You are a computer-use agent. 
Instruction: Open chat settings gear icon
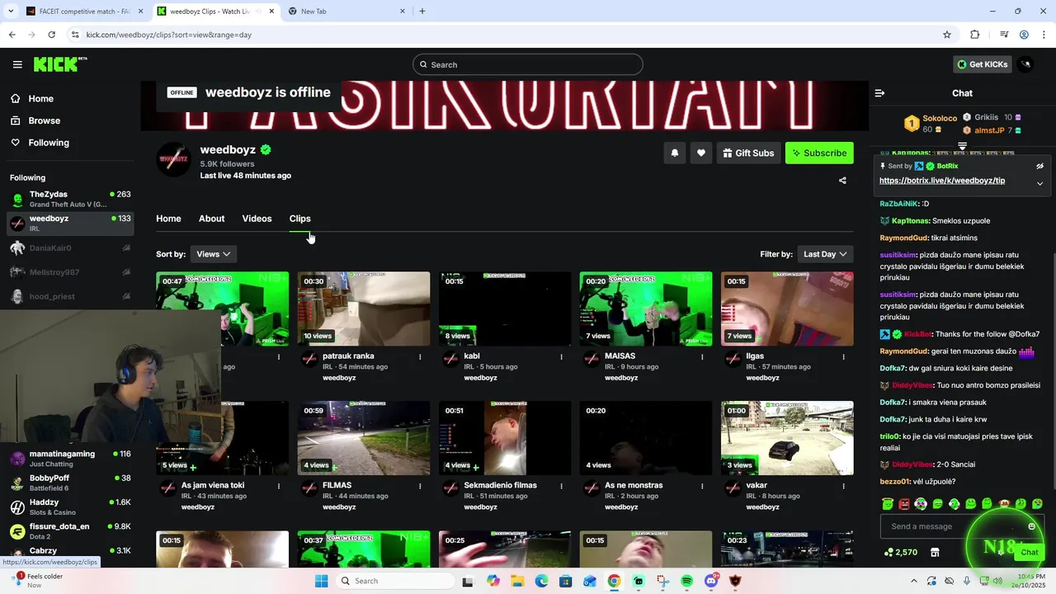point(1000,552)
